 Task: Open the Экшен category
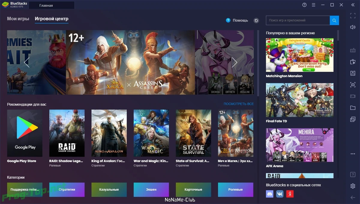(x=151, y=189)
